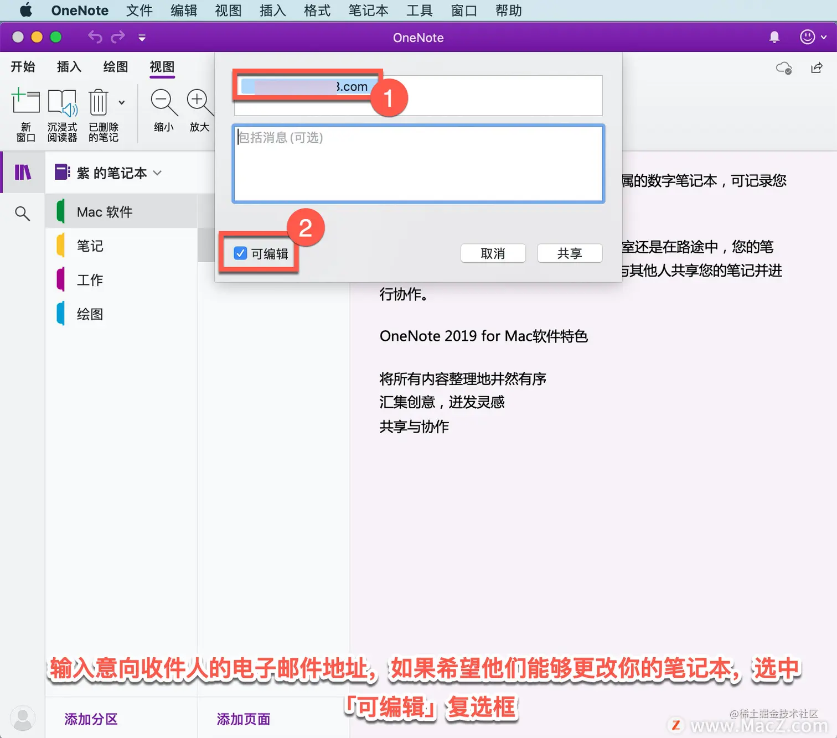Click the text '行协作。' in the note
This screenshot has height=738, width=837.
point(404,294)
